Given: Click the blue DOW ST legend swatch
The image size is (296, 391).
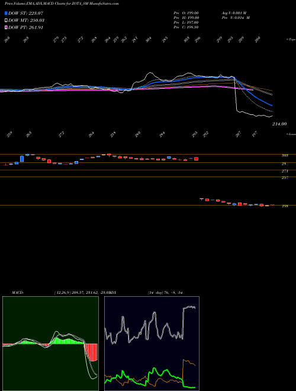Looking at the screenshot, I should 6,13.
